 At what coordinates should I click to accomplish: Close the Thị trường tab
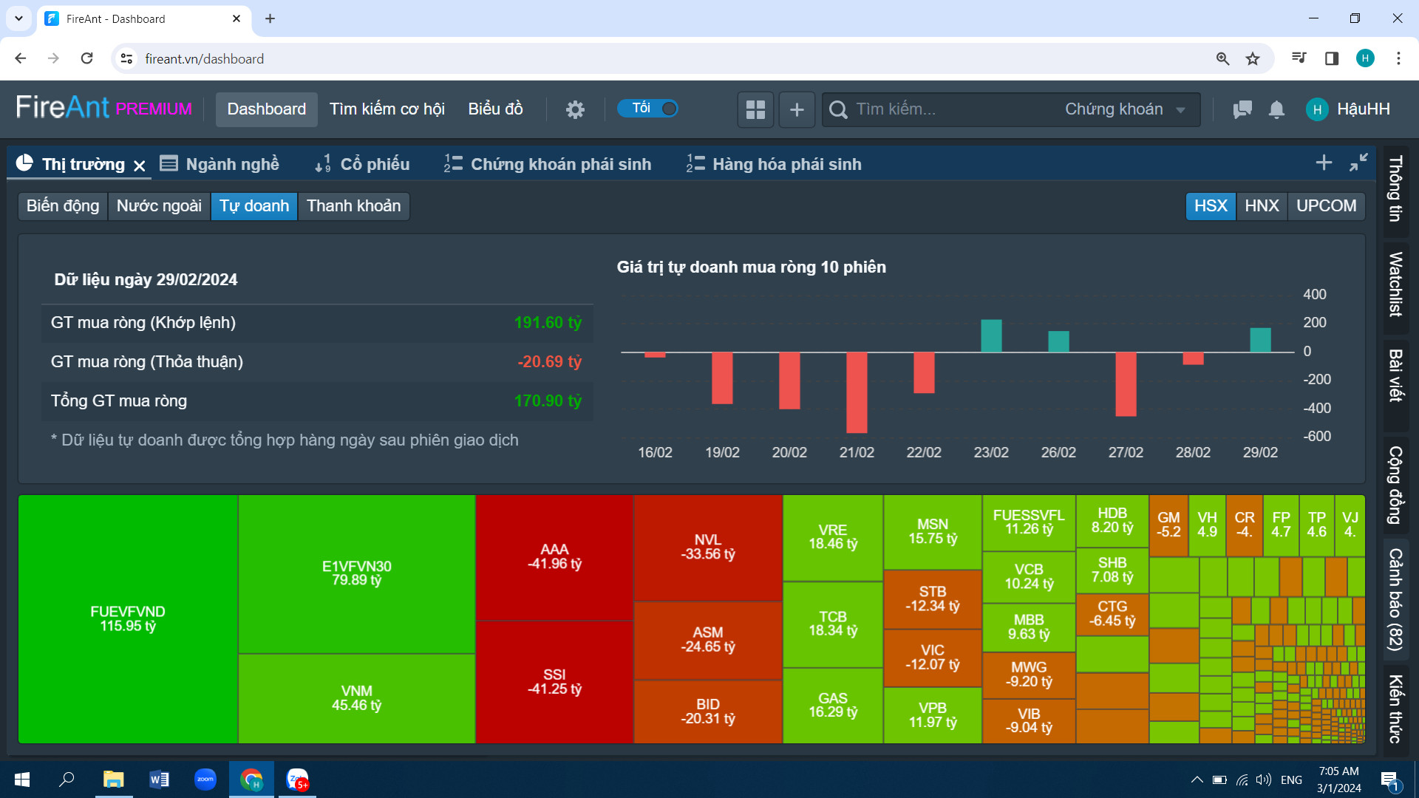click(x=140, y=166)
